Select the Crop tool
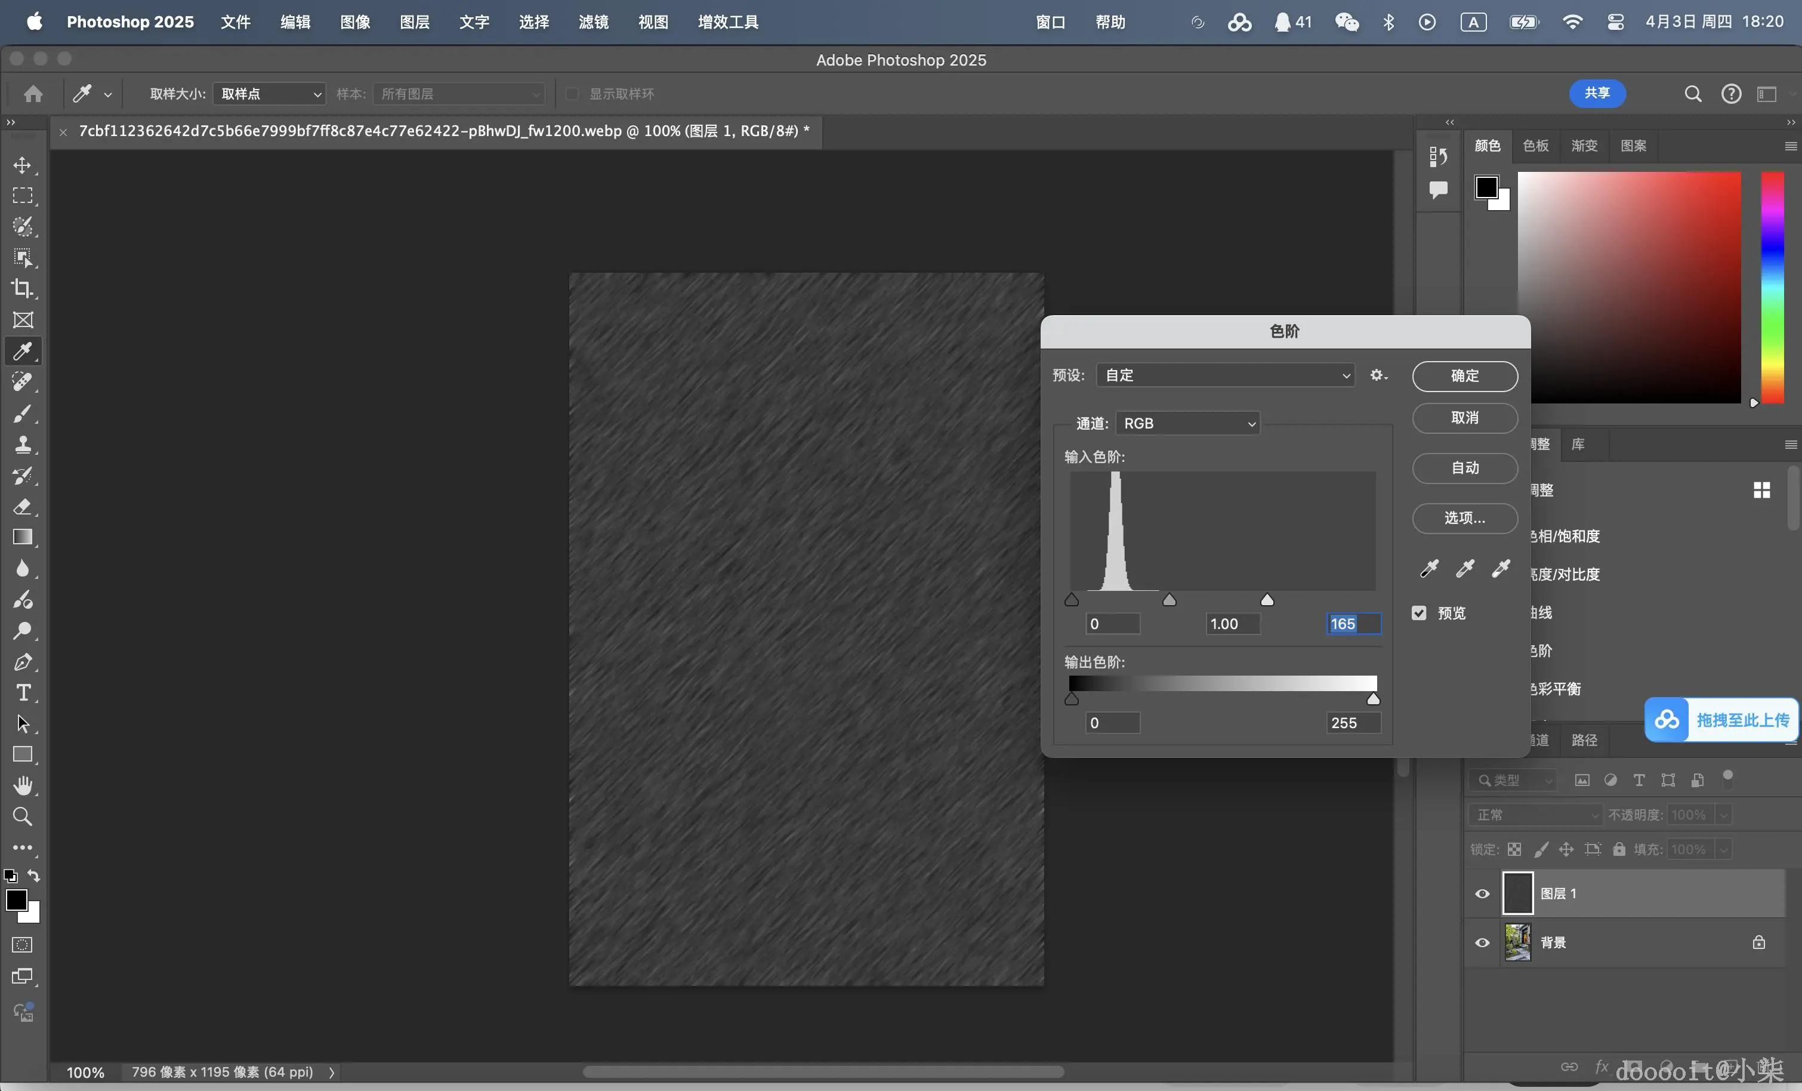This screenshot has width=1802, height=1091. (23, 288)
